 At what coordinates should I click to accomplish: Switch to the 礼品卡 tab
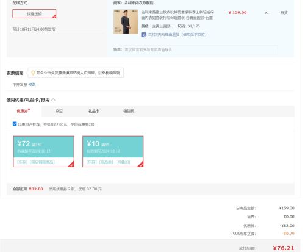[x=94, y=111]
